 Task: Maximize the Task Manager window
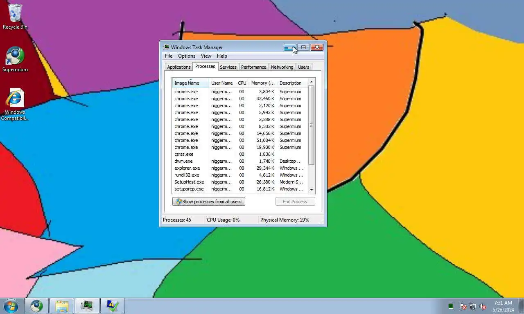point(303,47)
